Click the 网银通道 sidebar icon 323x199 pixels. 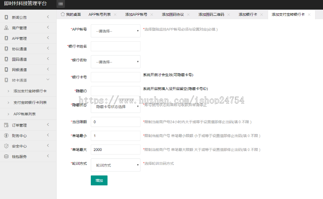point(6,70)
